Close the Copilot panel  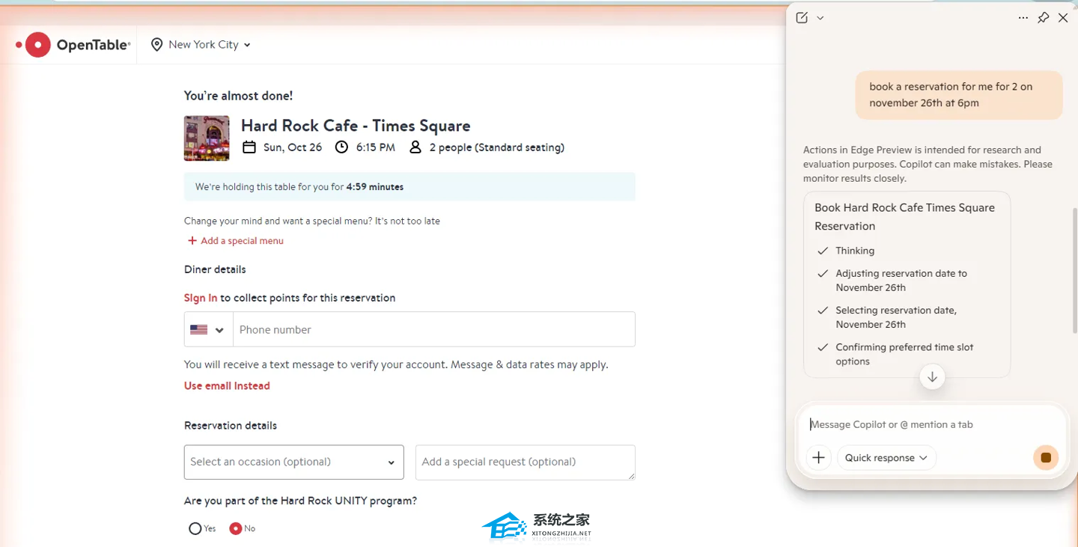(1063, 18)
